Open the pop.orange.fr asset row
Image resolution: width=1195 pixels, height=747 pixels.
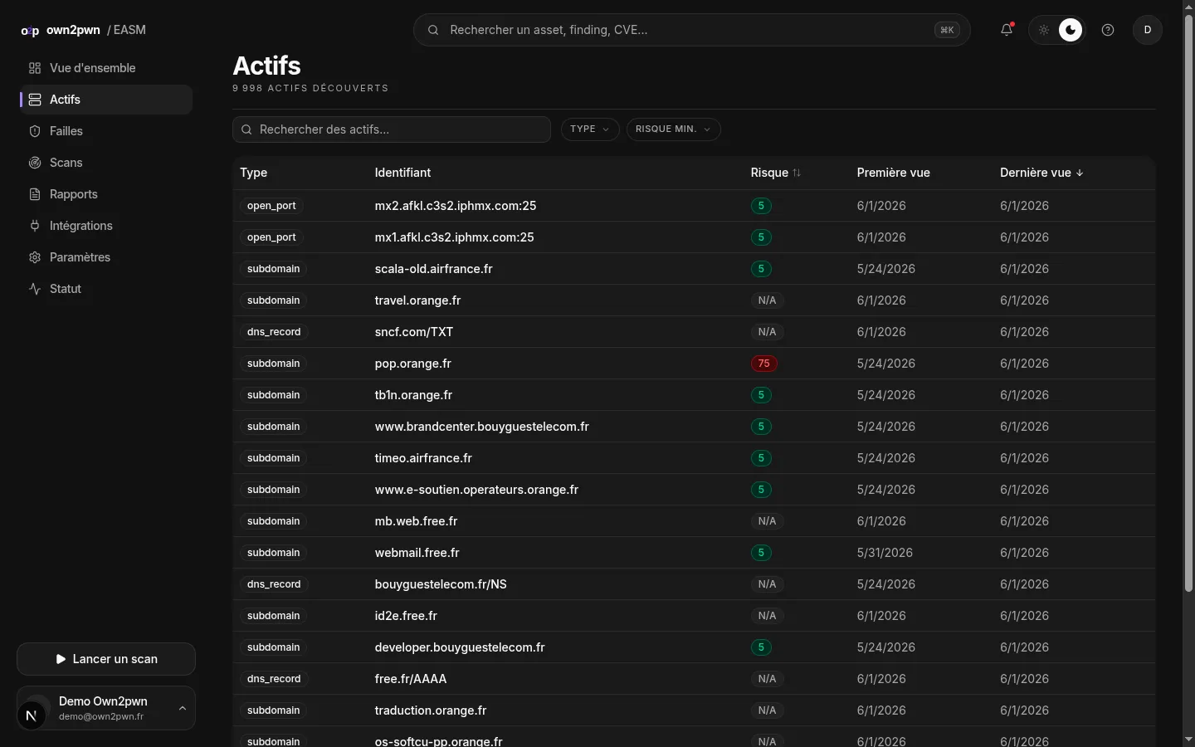(694, 364)
